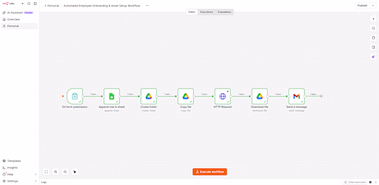Viewport: 379px width, 185px height.
Task: Open canvas search panel icon
Action: 373,28
